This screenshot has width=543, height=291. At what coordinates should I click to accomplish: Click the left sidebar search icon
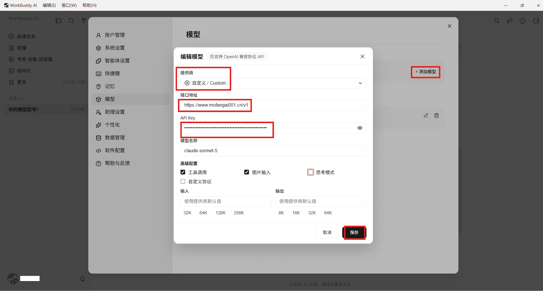pyautogui.click(x=71, y=21)
